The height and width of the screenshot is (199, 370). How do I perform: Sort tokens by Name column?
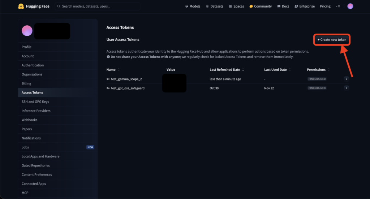(x=119, y=70)
